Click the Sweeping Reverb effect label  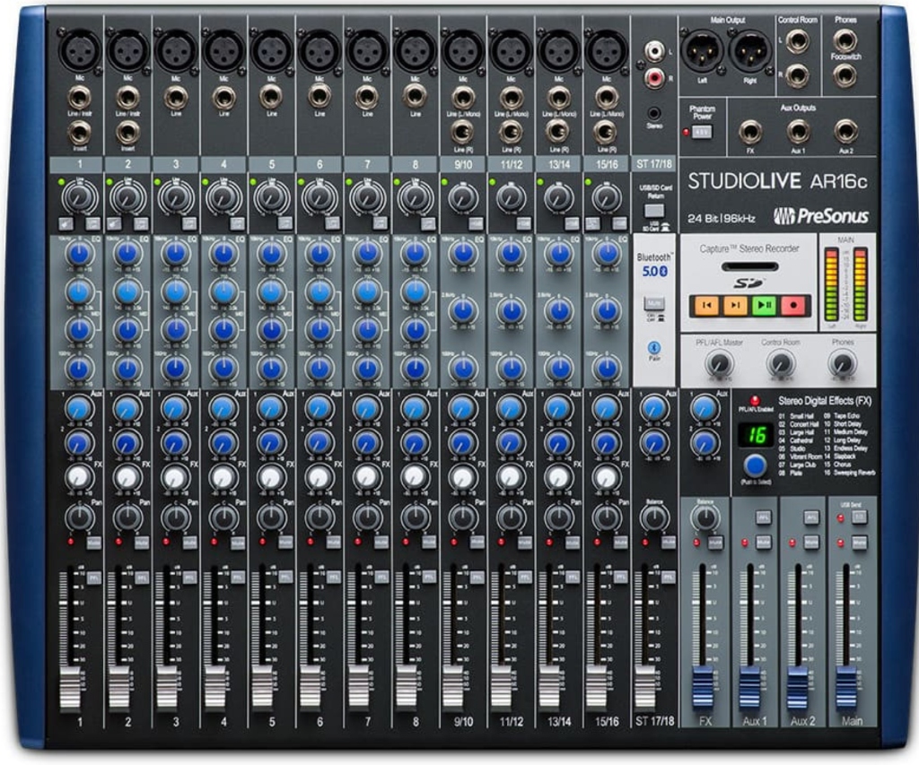click(x=854, y=473)
